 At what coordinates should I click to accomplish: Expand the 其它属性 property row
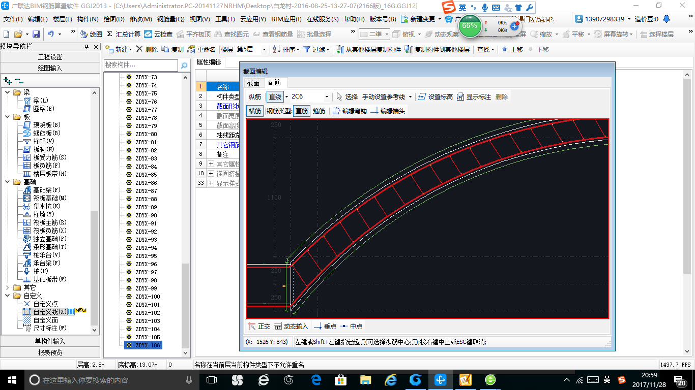point(211,164)
